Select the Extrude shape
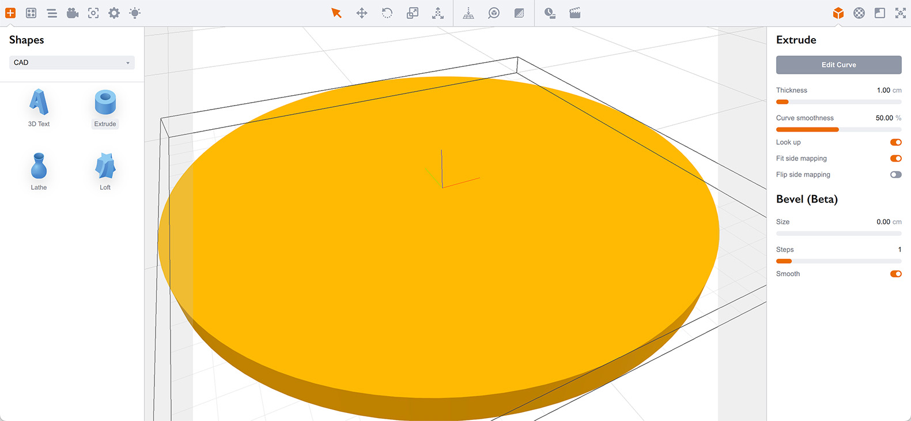This screenshot has height=421, width=911. pyautogui.click(x=105, y=108)
